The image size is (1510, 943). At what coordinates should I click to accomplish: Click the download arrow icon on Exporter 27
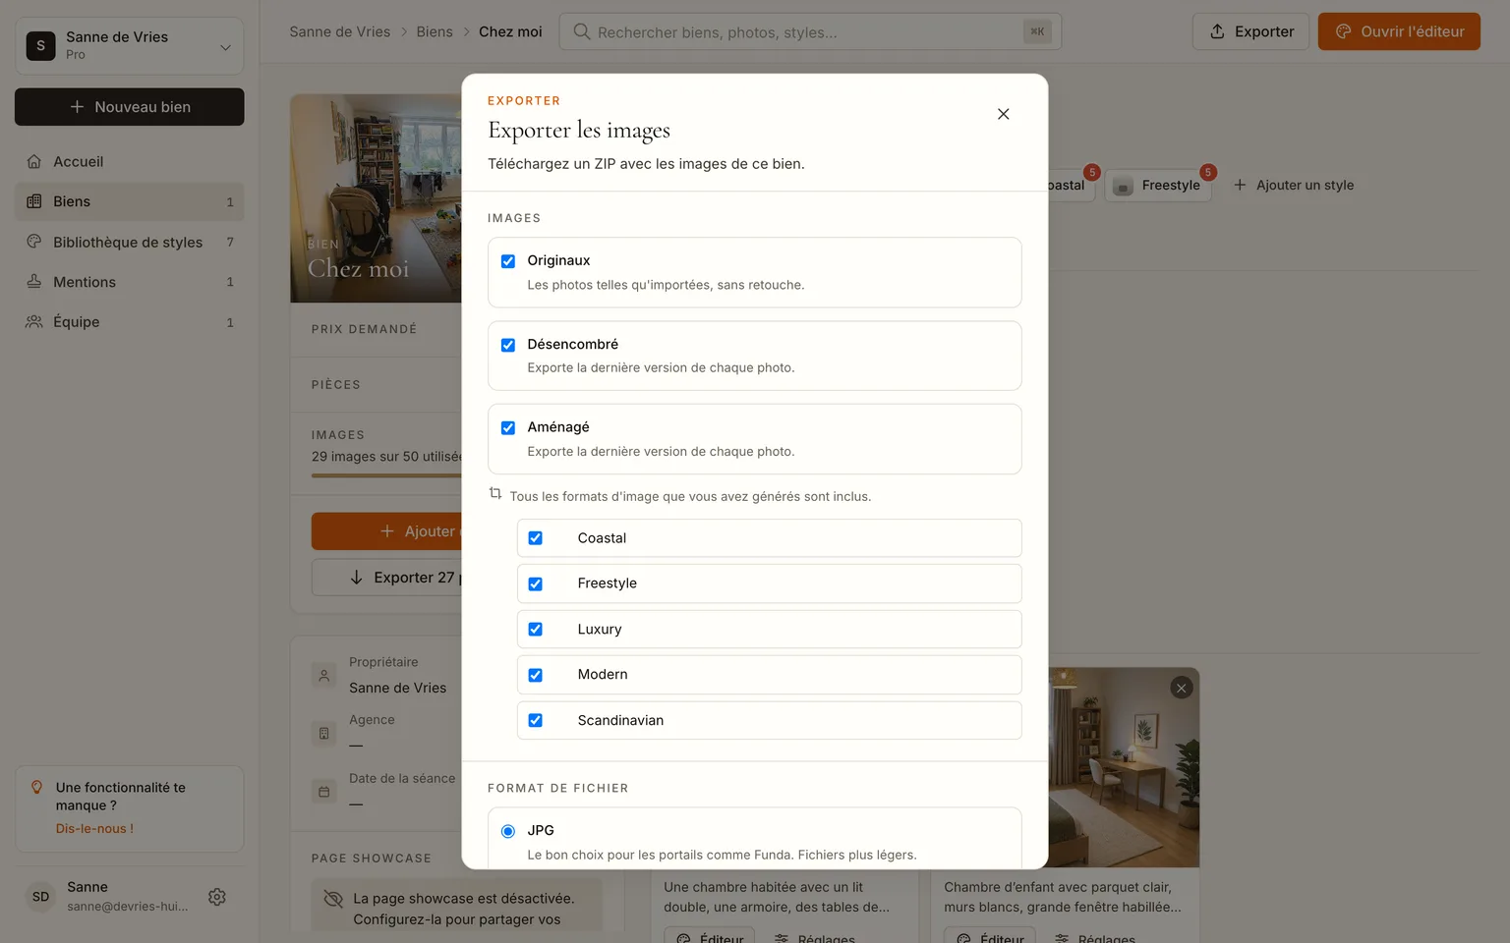click(356, 578)
